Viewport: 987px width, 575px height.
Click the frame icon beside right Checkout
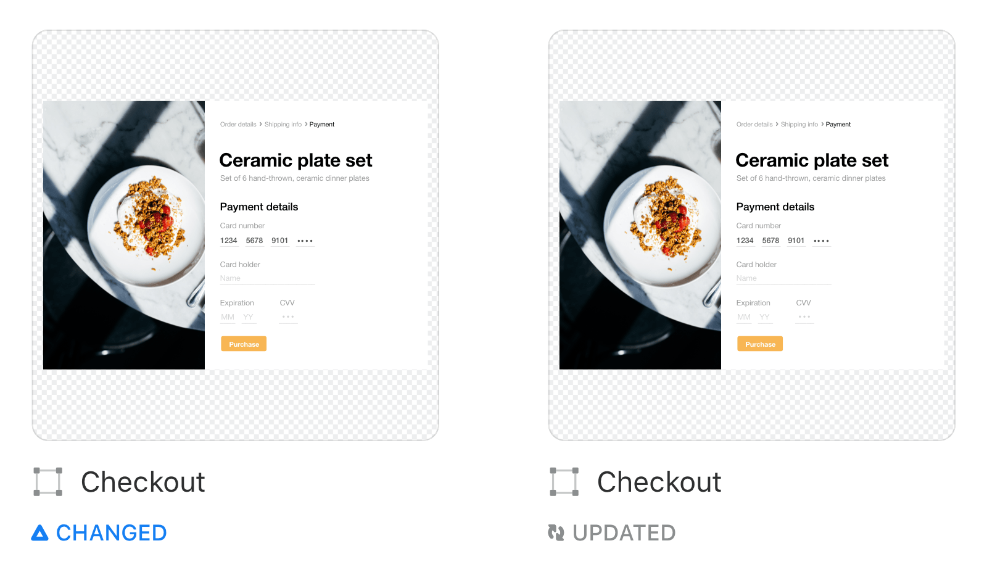pyautogui.click(x=564, y=482)
